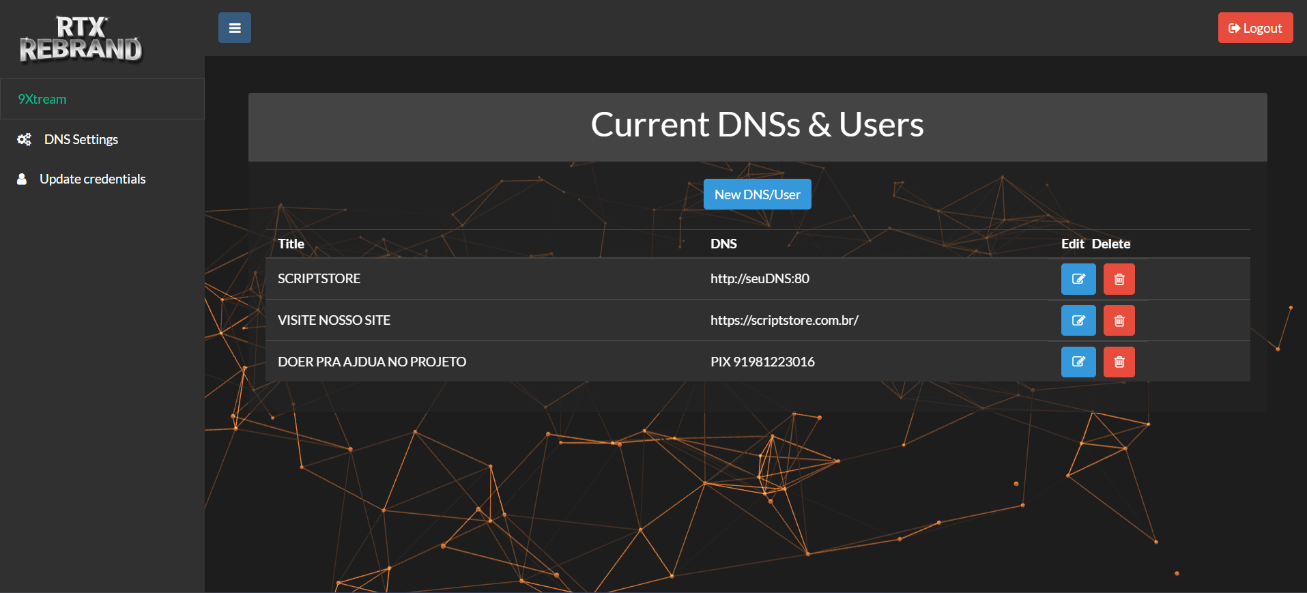Edit the DOER PRA AJDUA NO PROJETO row
Viewport: 1307px width, 593px height.
pos(1078,362)
